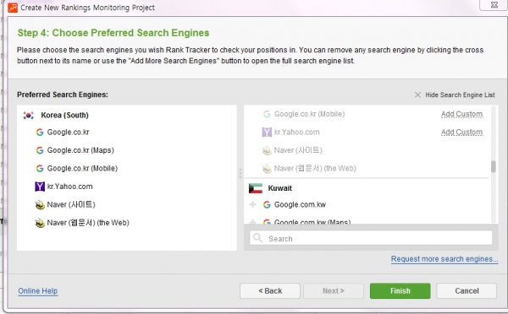Click the X icon beside Hide Search Engine List
The height and width of the screenshot is (314, 508).
(x=417, y=95)
